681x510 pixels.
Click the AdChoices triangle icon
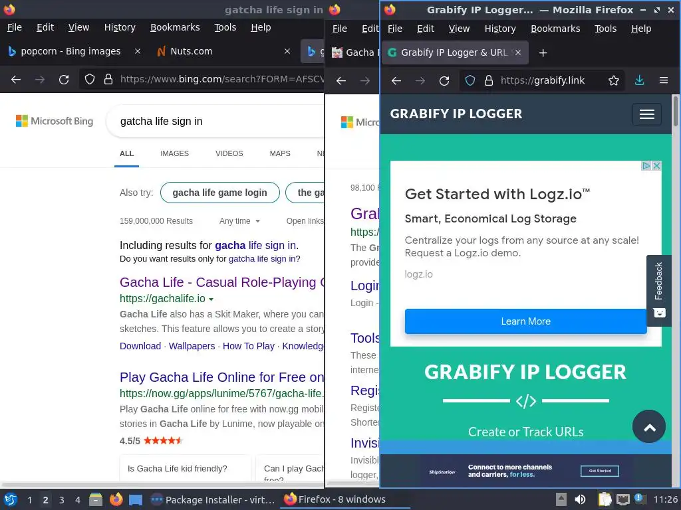[x=646, y=165]
